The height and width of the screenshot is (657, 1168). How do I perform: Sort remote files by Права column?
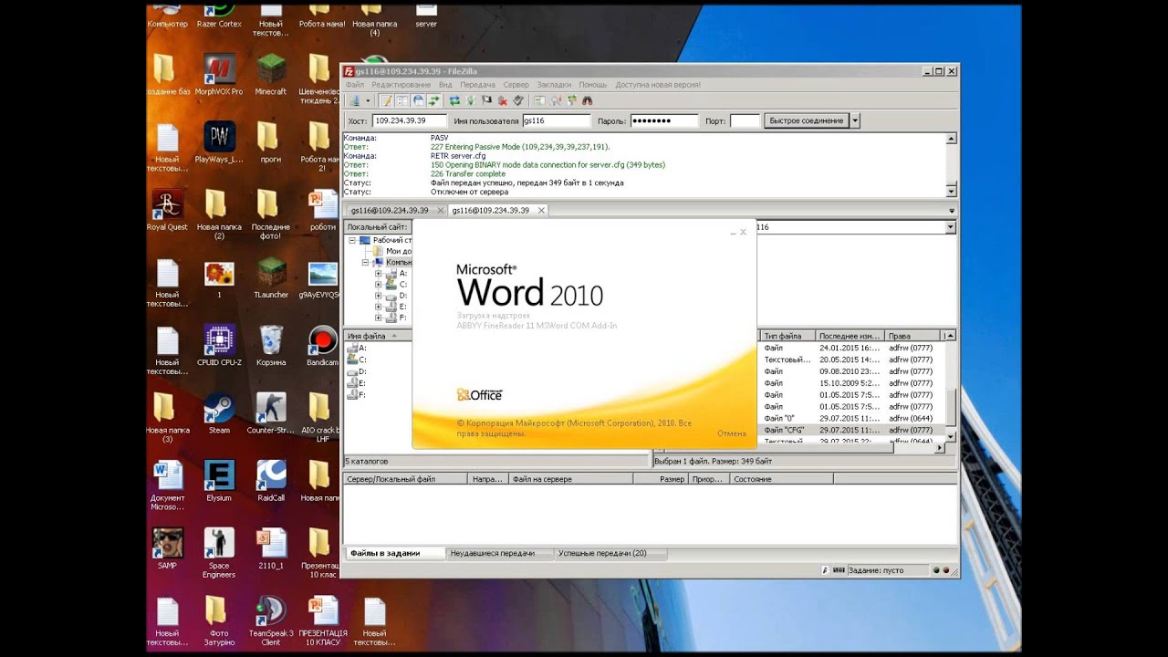(x=912, y=336)
